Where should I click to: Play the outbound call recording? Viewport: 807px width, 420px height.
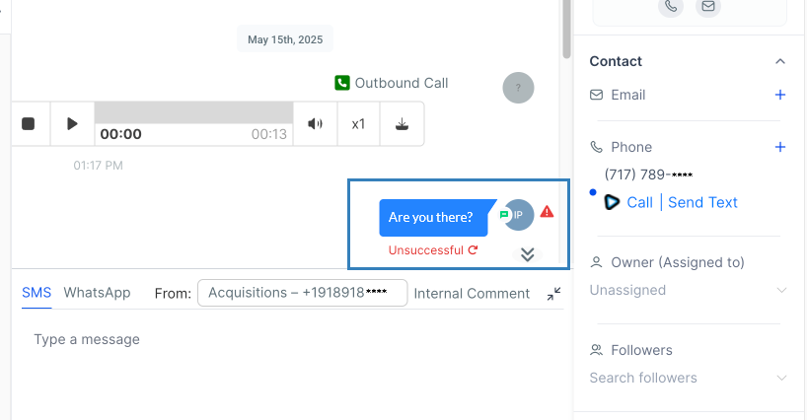click(72, 124)
